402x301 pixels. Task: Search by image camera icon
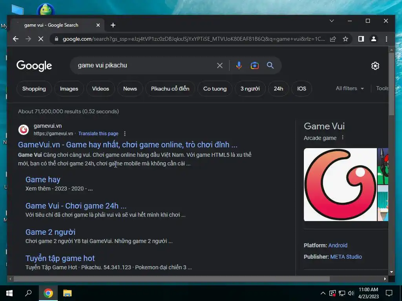click(x=254, y=65)
